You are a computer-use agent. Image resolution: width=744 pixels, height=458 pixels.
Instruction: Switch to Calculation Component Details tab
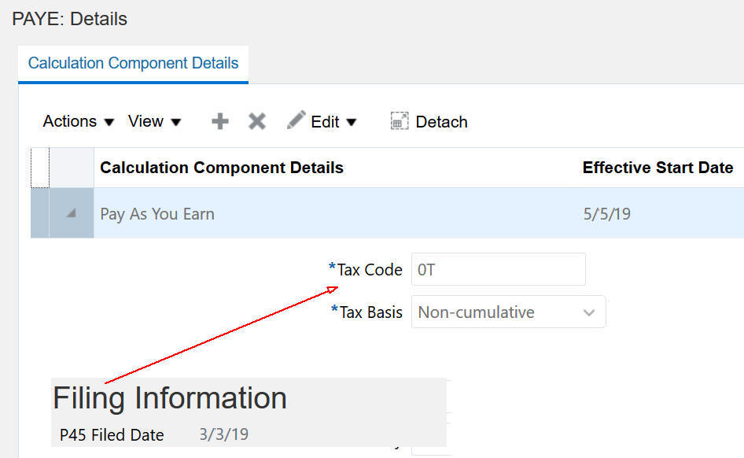pyautogui.click(x=133, y=63)
